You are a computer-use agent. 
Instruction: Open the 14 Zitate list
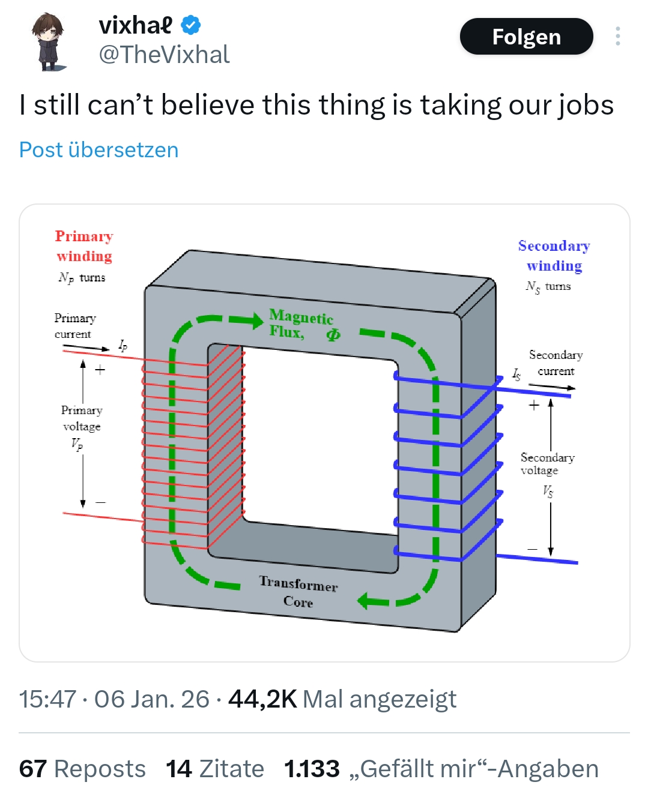pos(215,769)
